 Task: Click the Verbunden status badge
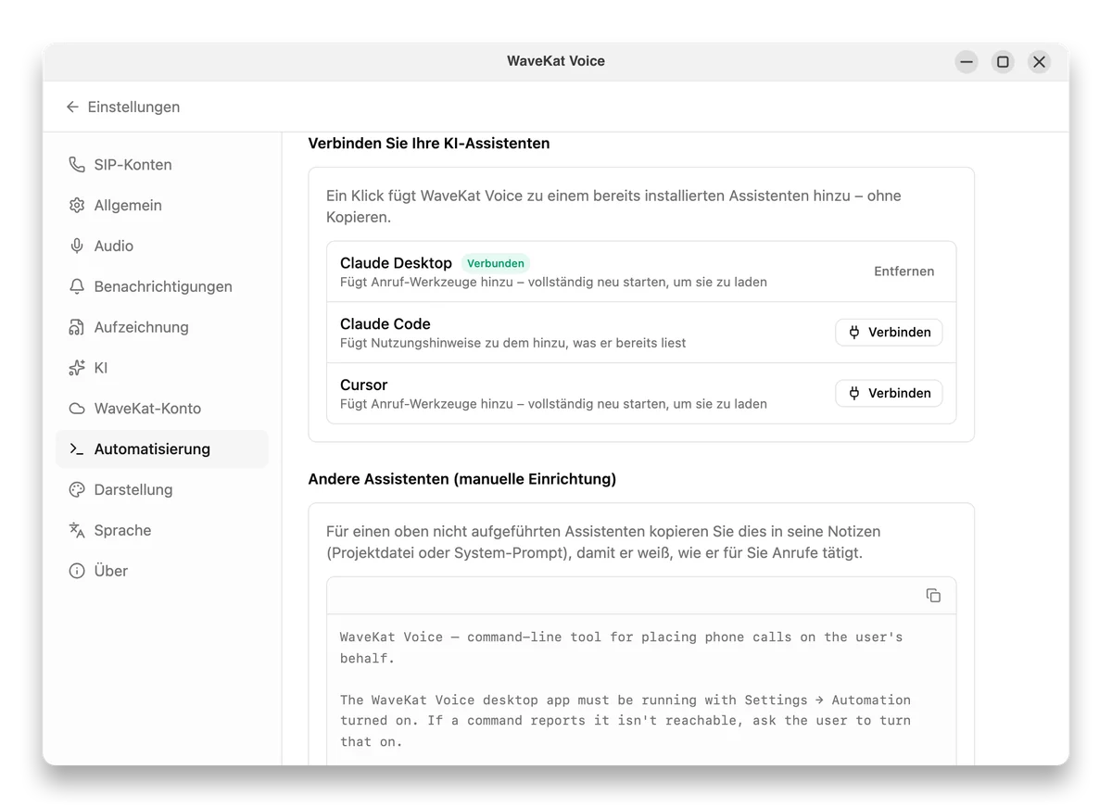tap(496, 263)
